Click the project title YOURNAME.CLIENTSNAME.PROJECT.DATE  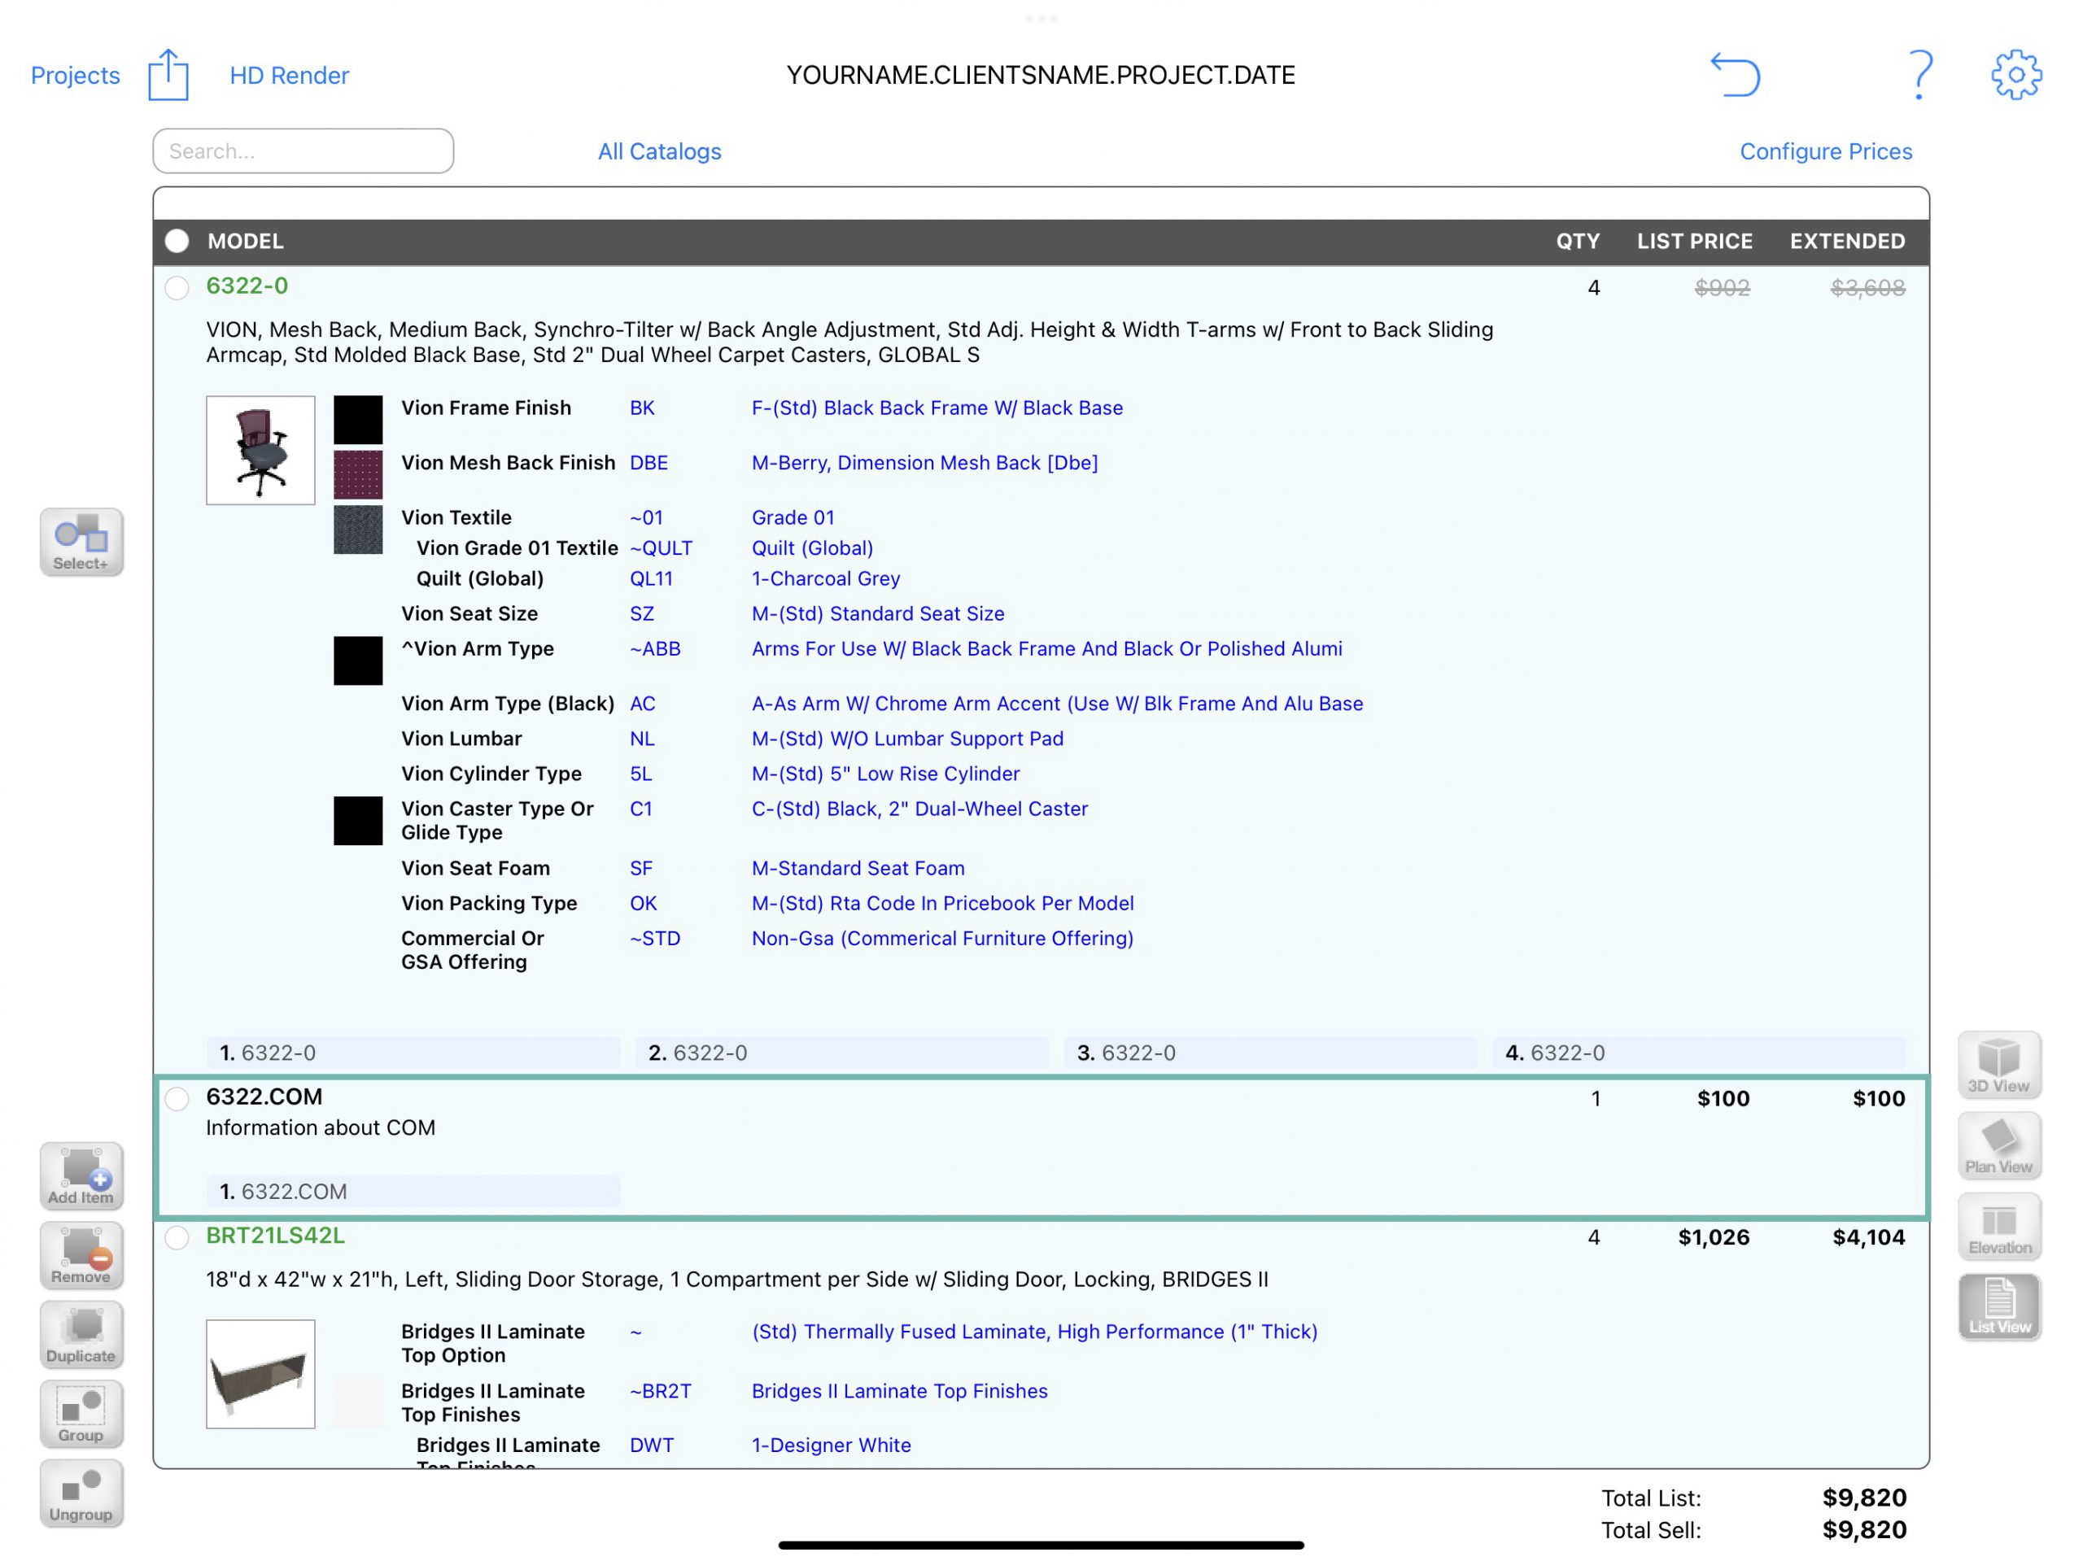click(x=1041, y=76)
